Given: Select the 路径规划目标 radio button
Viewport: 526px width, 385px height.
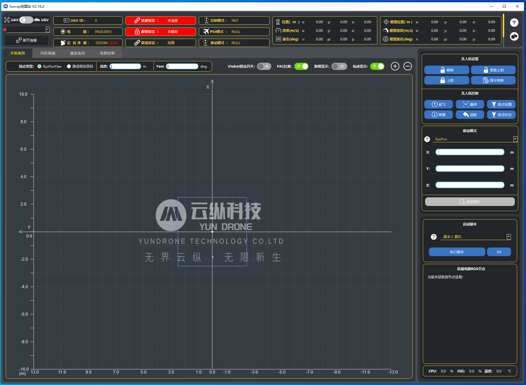Looking at the screenshot, I should (69, 66).
